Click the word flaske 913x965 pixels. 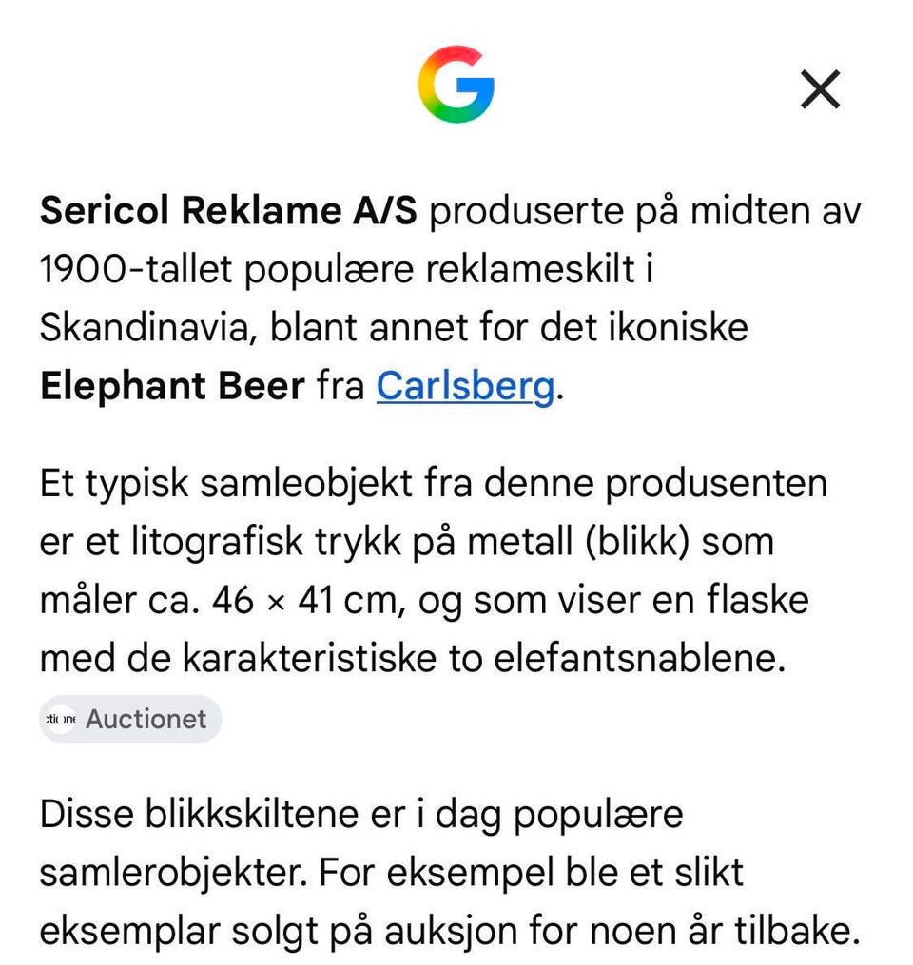coord(757,600)
